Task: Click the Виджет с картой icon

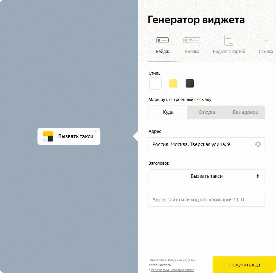Action: tap(229, 40)
